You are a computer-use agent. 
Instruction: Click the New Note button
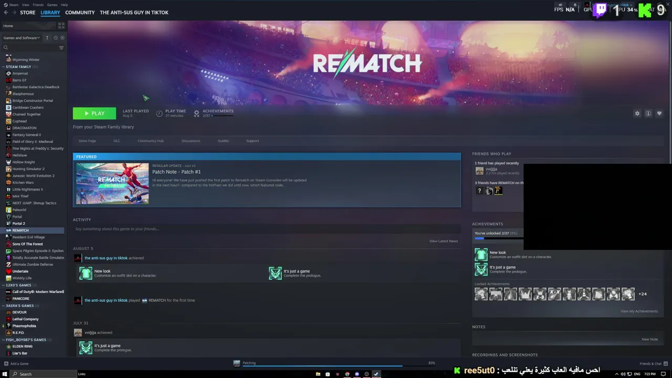click(x=649, y=339)
